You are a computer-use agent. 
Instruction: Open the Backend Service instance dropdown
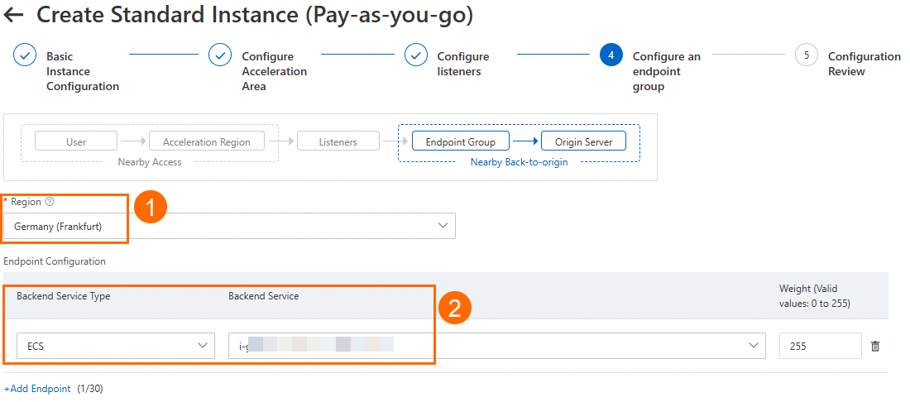point(496,346)
